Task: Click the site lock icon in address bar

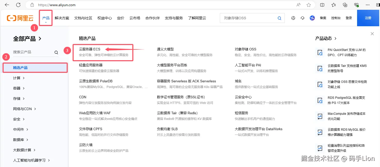Action: pyautogui.click(x=32, y=5)
